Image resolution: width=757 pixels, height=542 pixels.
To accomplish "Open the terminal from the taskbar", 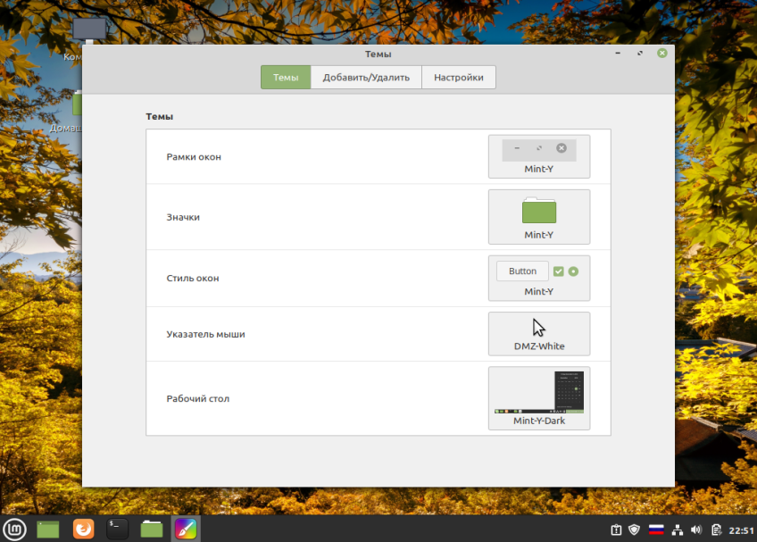I will point(117,529).
